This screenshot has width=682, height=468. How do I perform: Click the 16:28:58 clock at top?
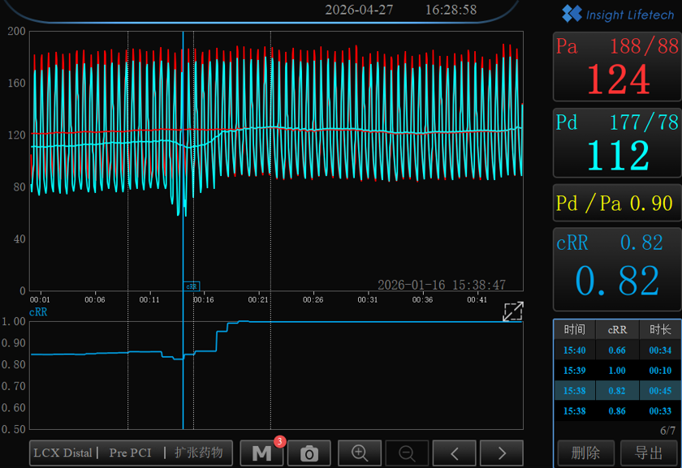coord(451,10)
